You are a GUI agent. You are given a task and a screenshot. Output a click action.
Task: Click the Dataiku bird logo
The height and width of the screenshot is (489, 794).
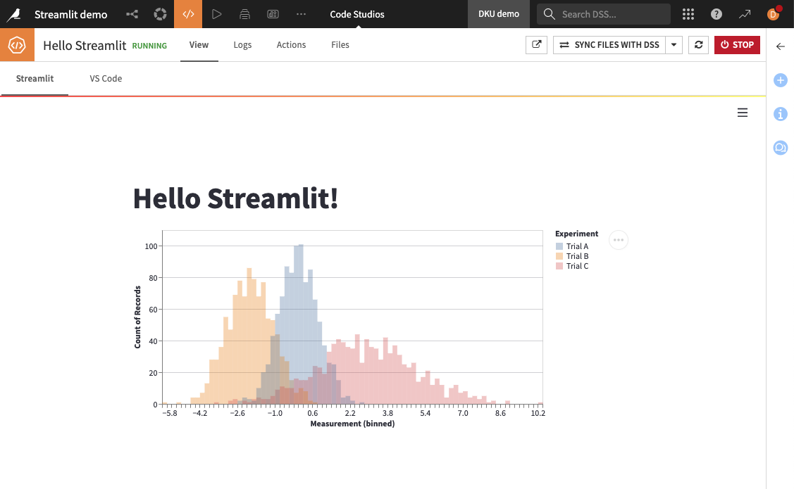(14, 14)
